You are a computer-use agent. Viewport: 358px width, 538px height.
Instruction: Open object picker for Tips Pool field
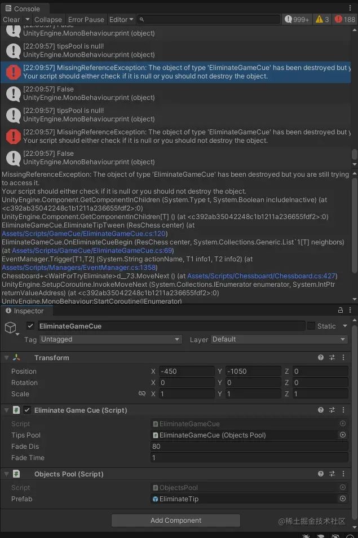[x=343, y=435]
